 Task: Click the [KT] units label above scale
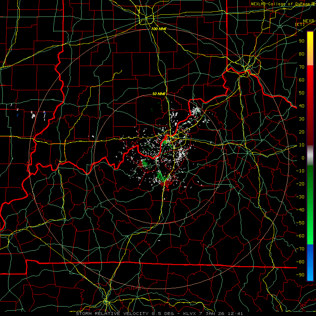300,24
